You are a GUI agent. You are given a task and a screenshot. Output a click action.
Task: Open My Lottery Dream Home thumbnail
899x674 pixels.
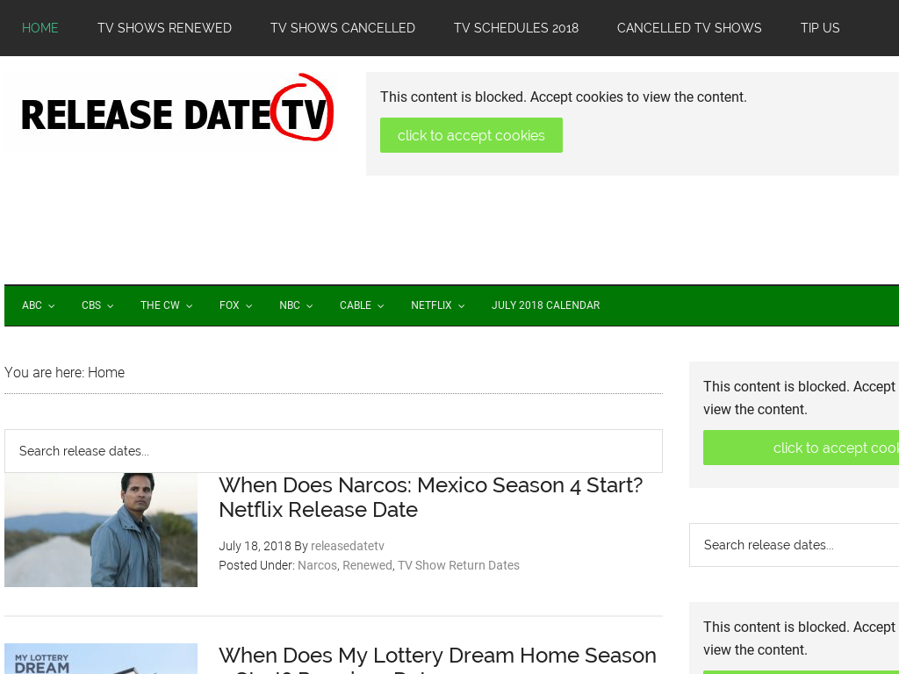click(x=101, y=658)
